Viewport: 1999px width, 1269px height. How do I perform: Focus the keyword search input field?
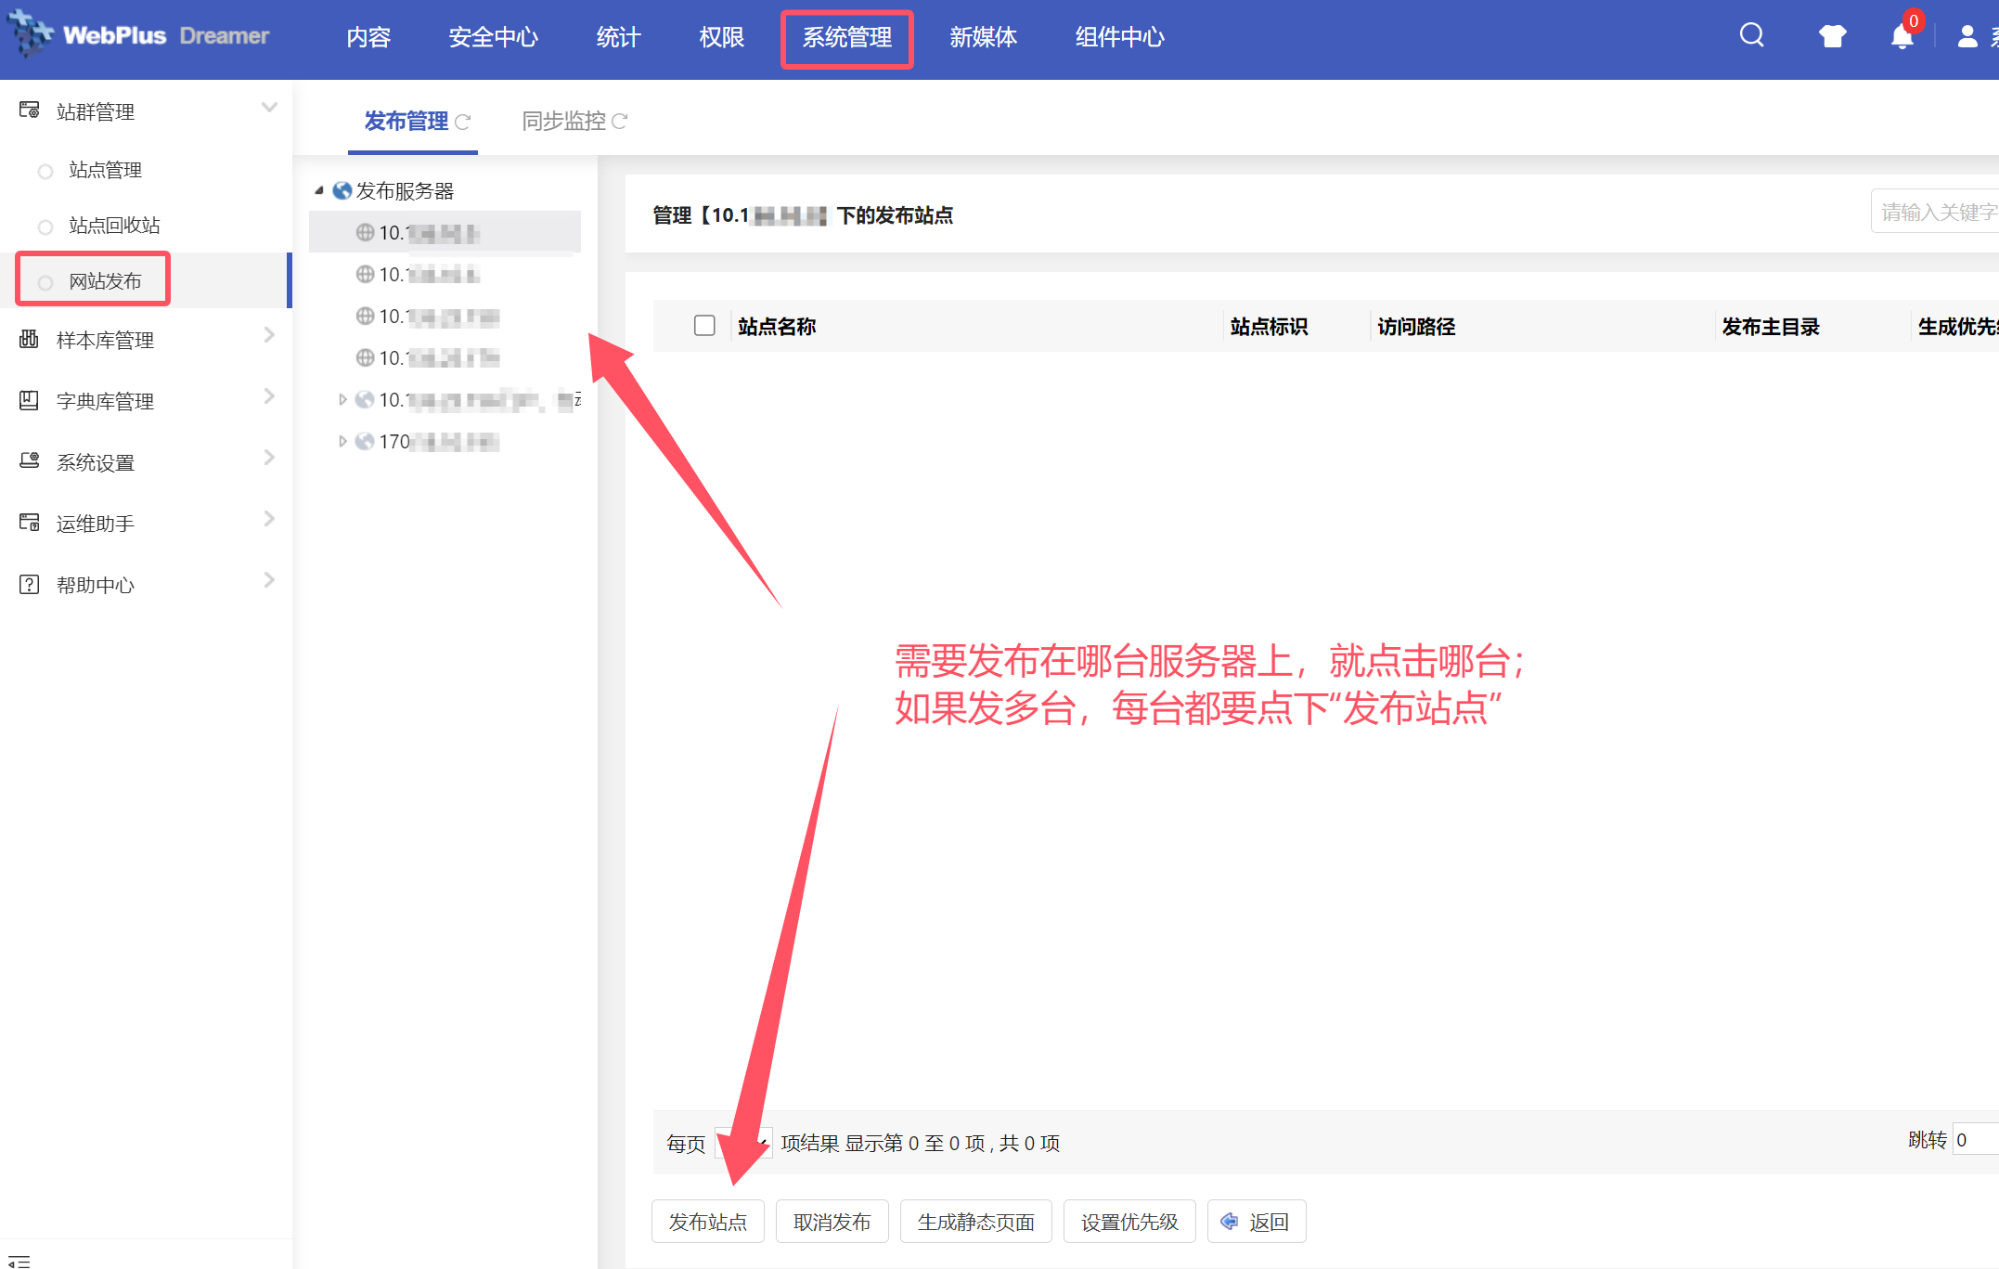tap(1935, 213)
